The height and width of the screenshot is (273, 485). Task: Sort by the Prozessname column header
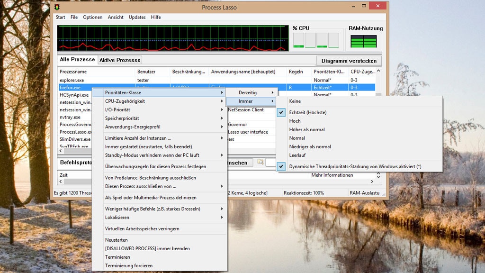(x=73, y=71)
